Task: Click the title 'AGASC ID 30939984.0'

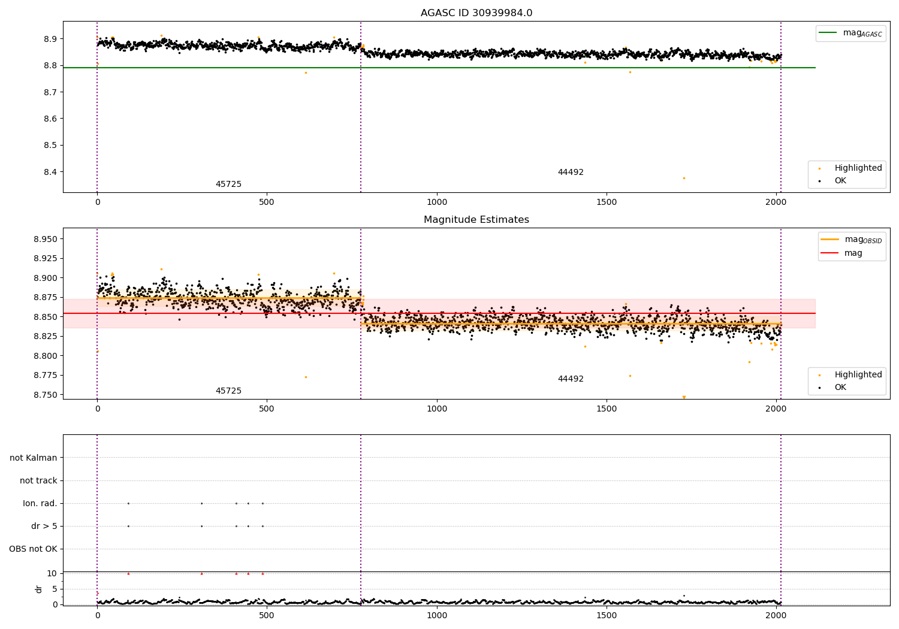Action: pos(476,13)
